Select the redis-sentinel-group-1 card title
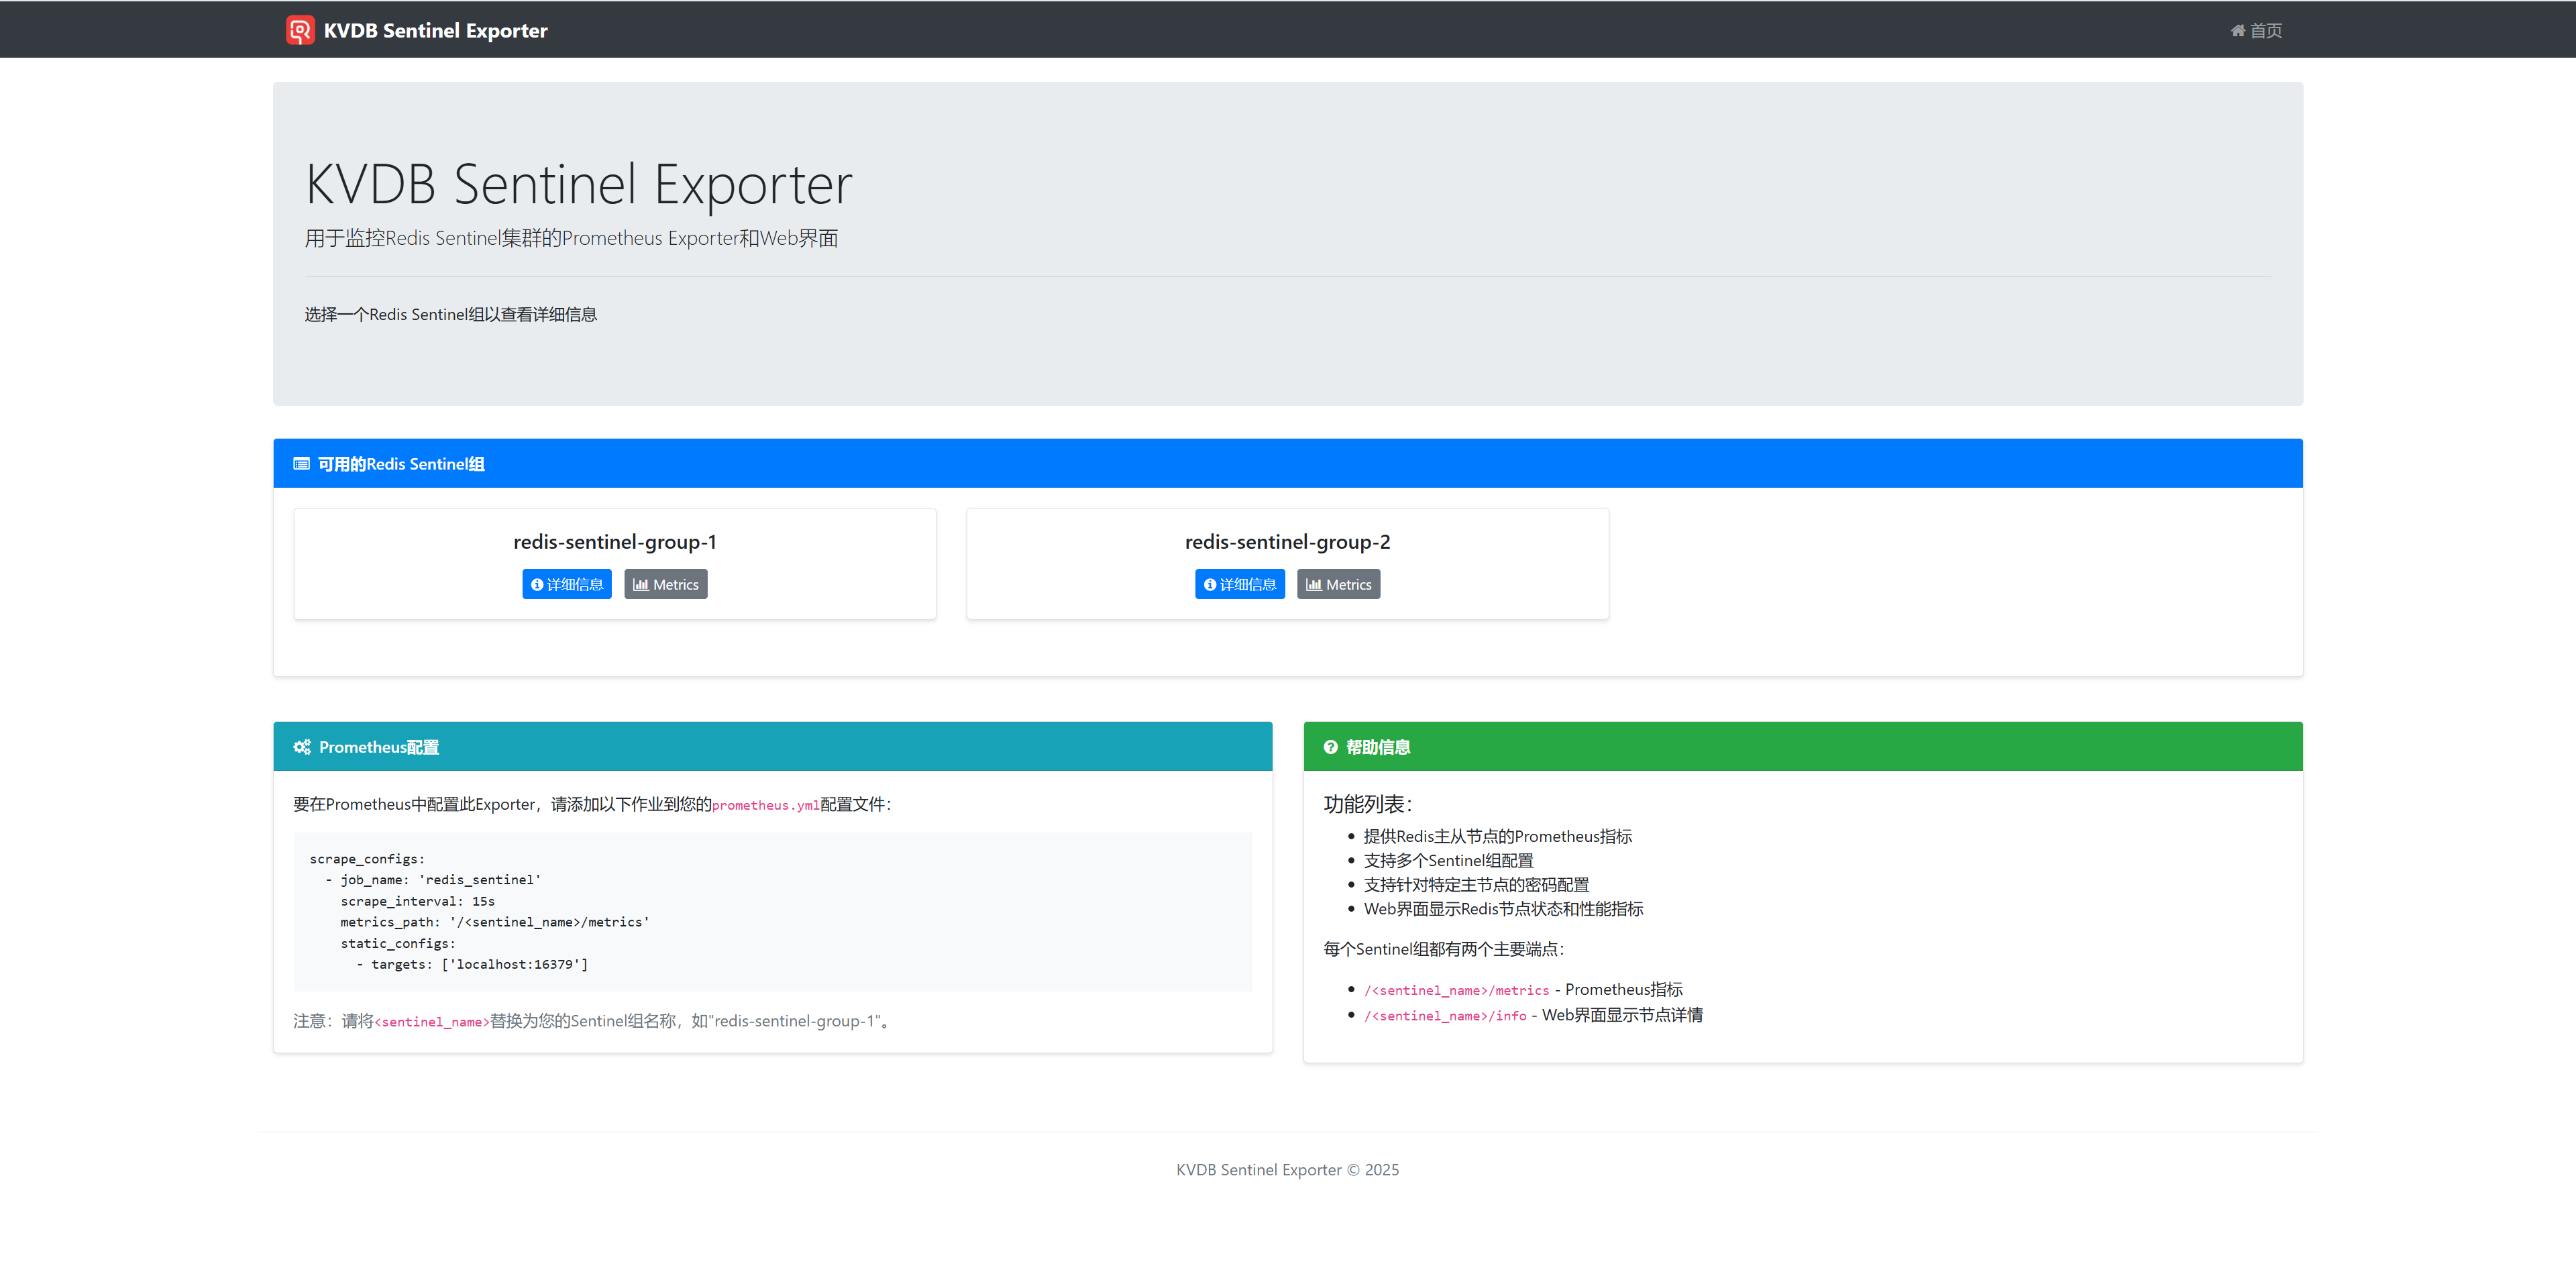 pyautogui.click(x=615, y=542)
